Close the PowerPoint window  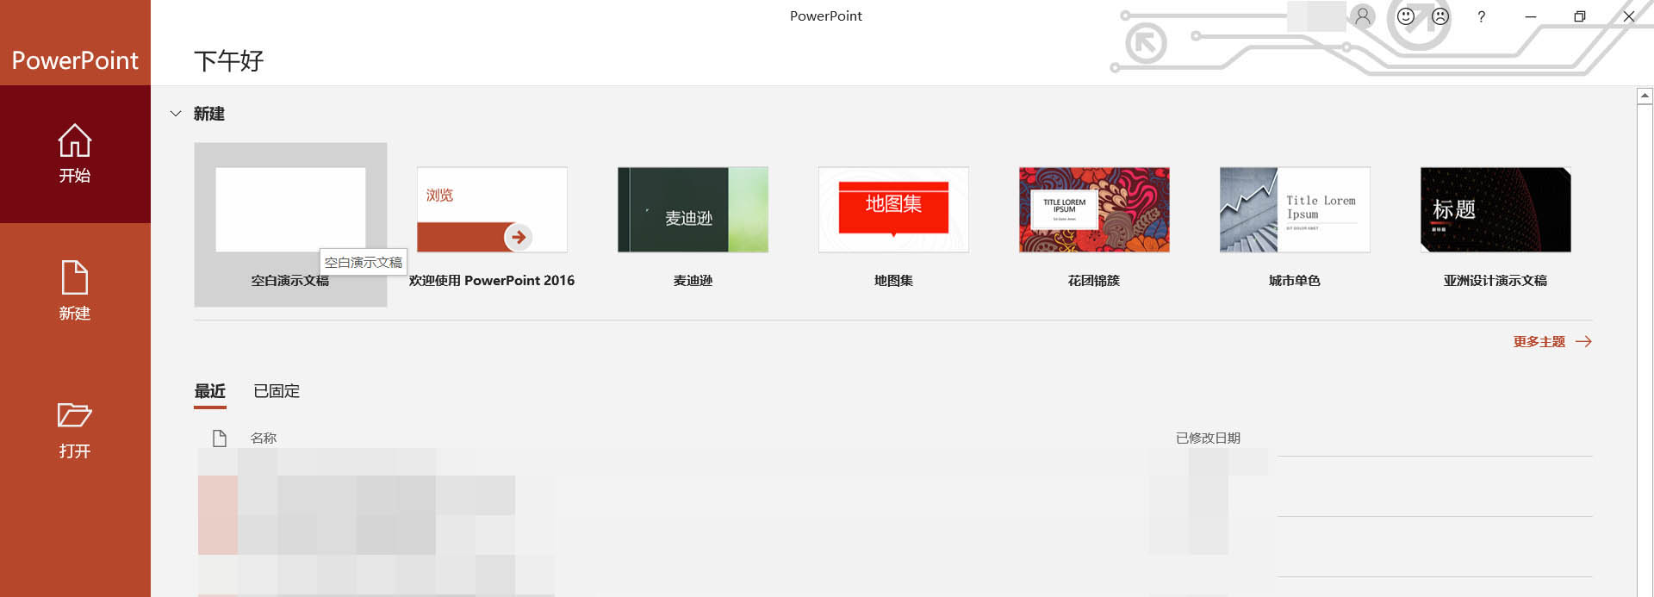(1629, 16)
